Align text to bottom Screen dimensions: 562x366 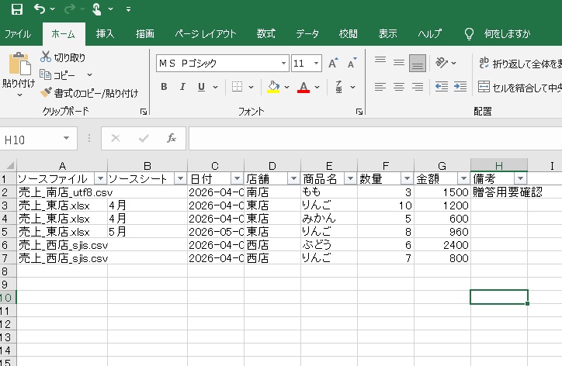coord(418,63)
